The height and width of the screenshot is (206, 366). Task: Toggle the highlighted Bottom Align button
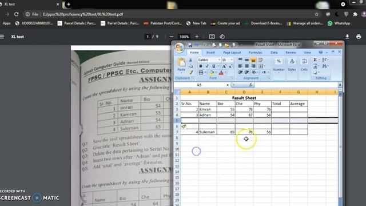point(253,60)
